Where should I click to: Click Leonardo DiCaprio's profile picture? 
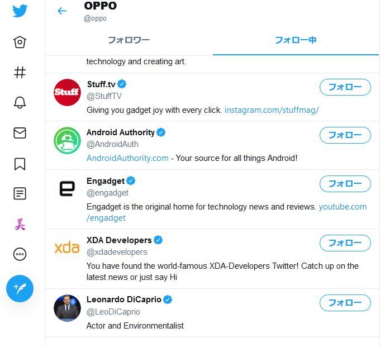(68, 308)
